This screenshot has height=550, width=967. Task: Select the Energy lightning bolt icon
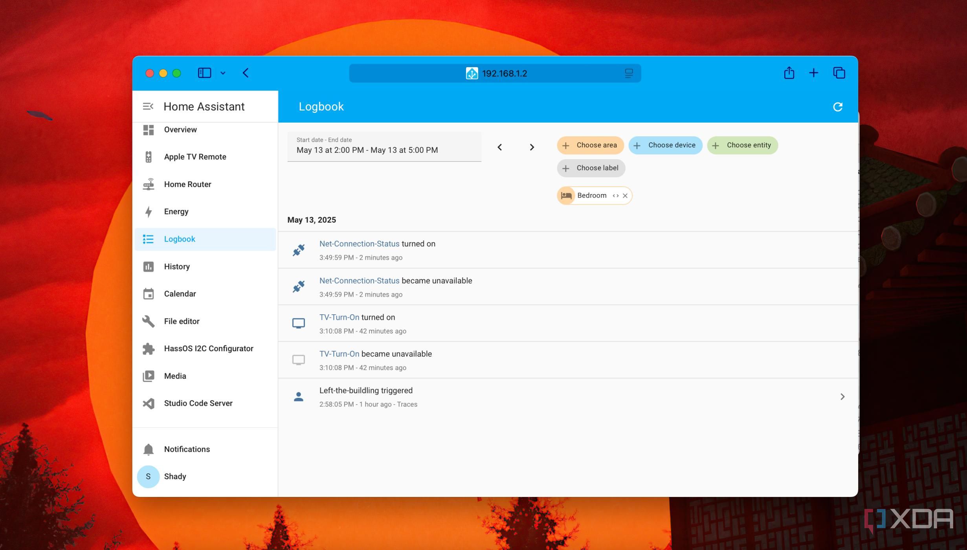149,211
